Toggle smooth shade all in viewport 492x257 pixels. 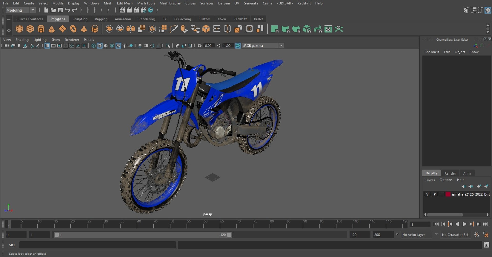click(x=100, y=46)
